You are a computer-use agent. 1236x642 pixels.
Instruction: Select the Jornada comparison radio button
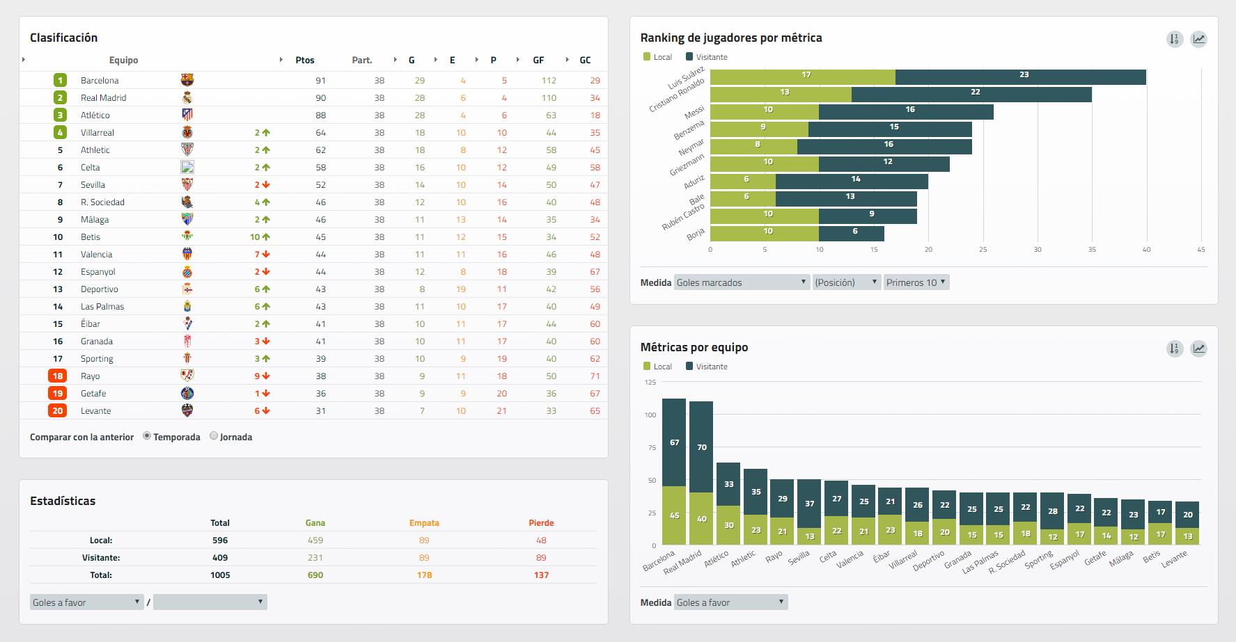[x=214, y=436]
